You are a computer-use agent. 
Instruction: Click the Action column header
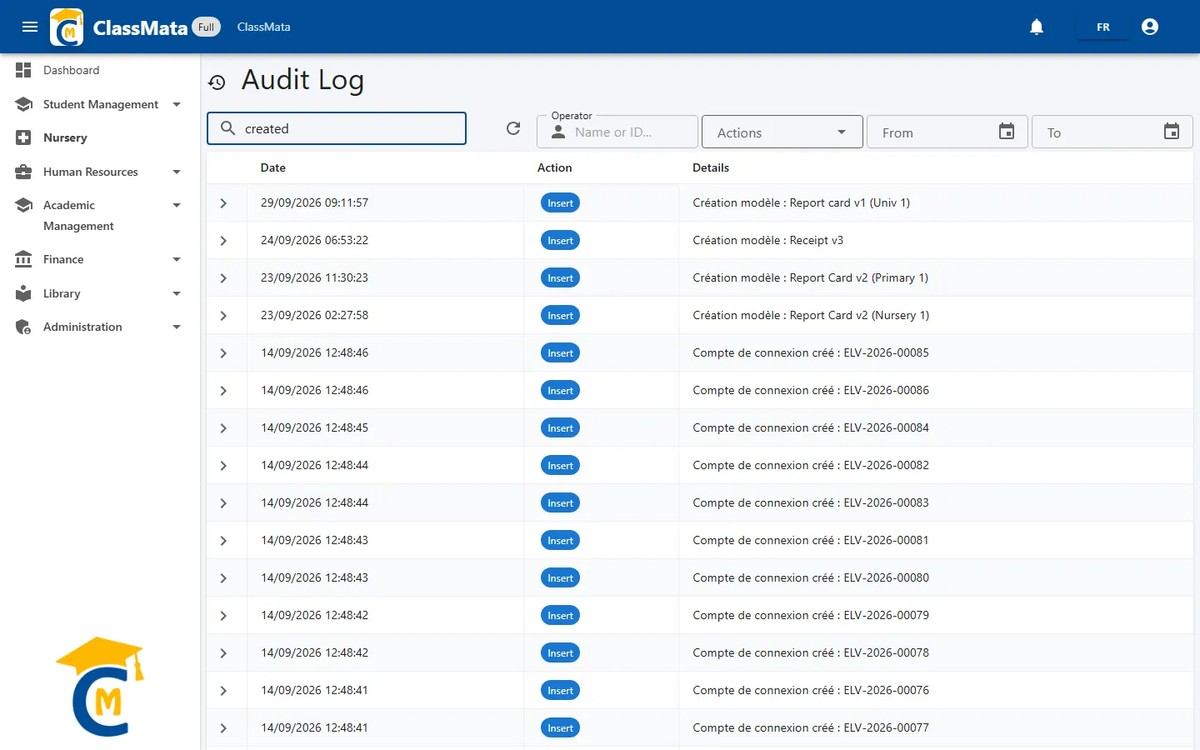[555, 167]
